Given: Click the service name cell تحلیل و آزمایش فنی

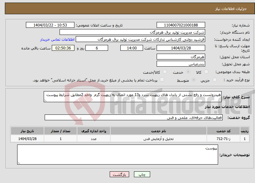Looking at the screenshot, I should (158, 139).
